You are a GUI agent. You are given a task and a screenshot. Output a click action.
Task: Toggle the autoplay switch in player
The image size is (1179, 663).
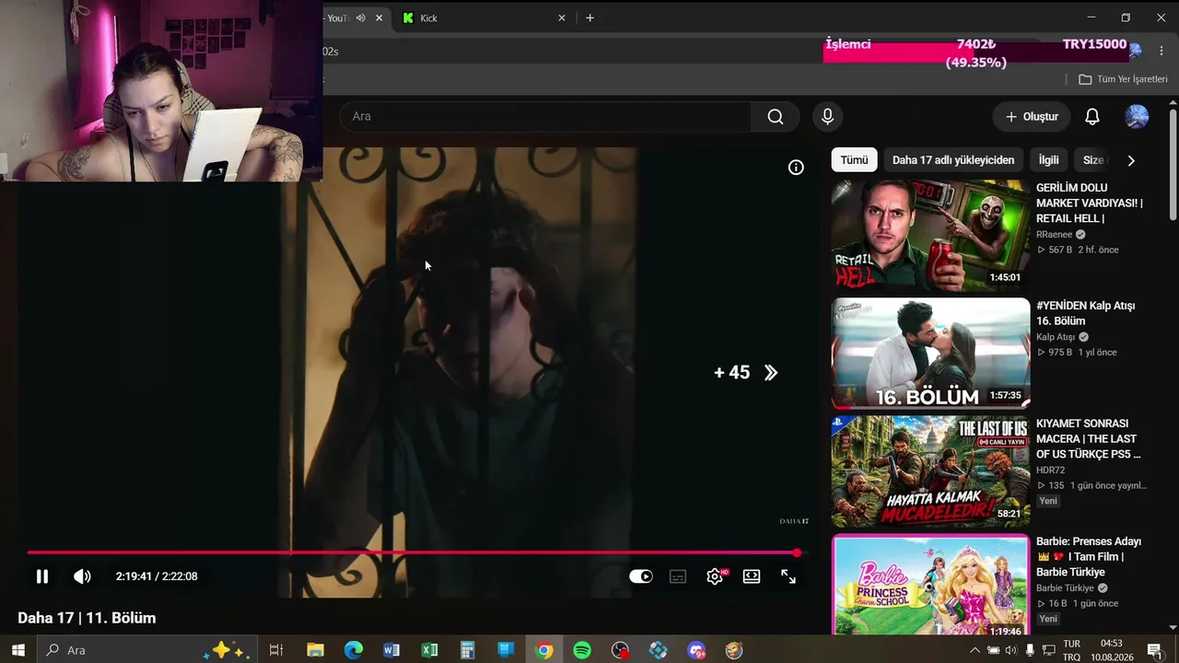tap(641, 576)
